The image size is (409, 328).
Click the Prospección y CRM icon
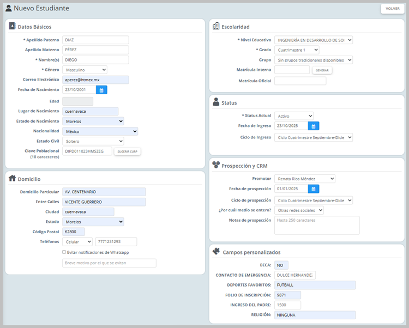[x=216, y=165]
